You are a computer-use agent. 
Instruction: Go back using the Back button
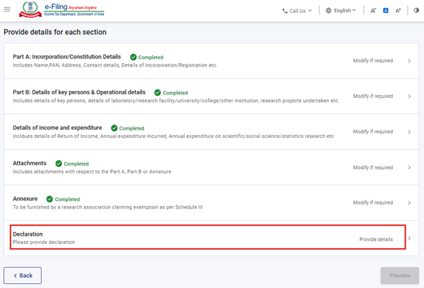tap(22, 275)
